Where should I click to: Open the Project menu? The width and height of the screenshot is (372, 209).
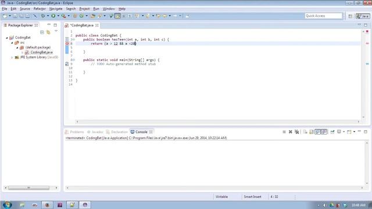(84, 9)
